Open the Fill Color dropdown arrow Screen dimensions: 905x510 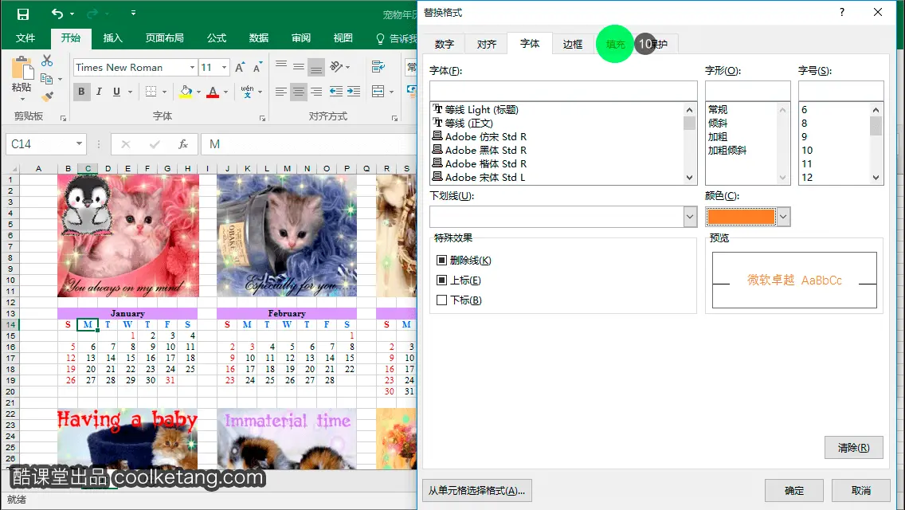[x=198, y=92]
